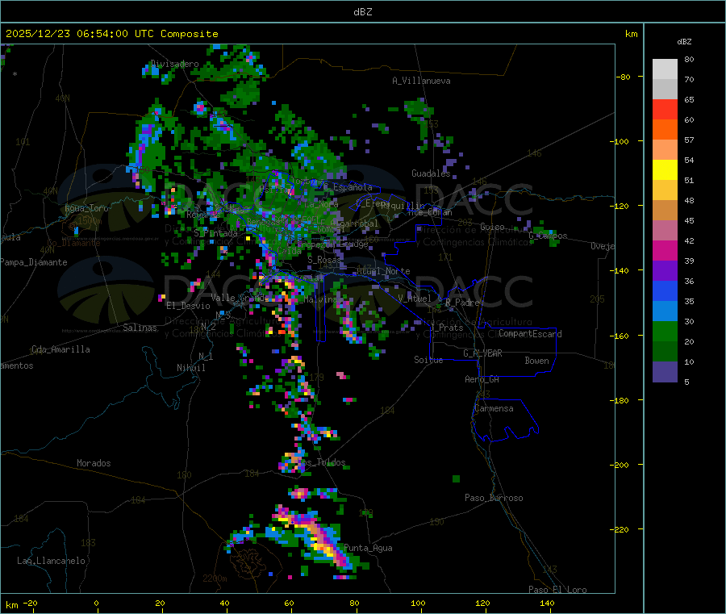The height and width of the screenshot is (614, 726).
Task: Click the Guadales location label
Action: point(431,173)
